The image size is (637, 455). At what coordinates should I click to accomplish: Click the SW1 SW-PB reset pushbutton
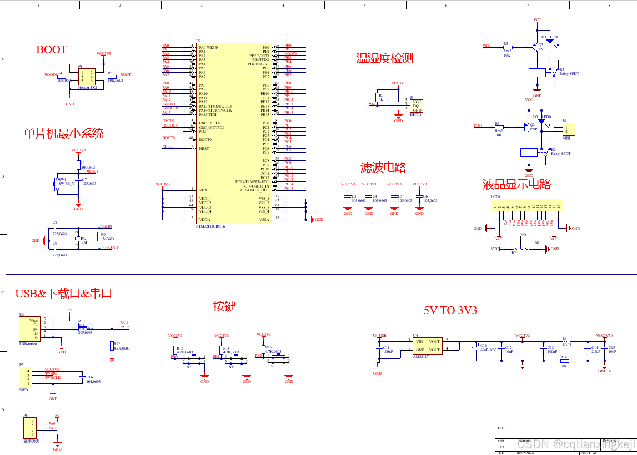click(x=56, y=184)
